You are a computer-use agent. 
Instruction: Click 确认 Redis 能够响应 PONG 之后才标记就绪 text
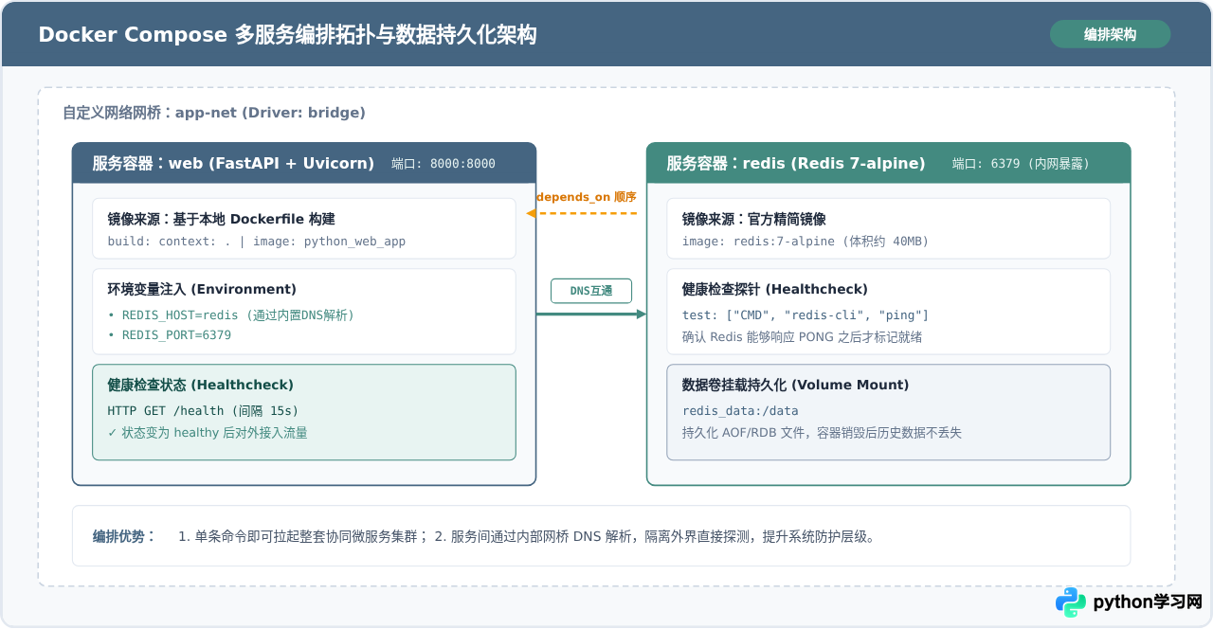click(x=802, y=337)
